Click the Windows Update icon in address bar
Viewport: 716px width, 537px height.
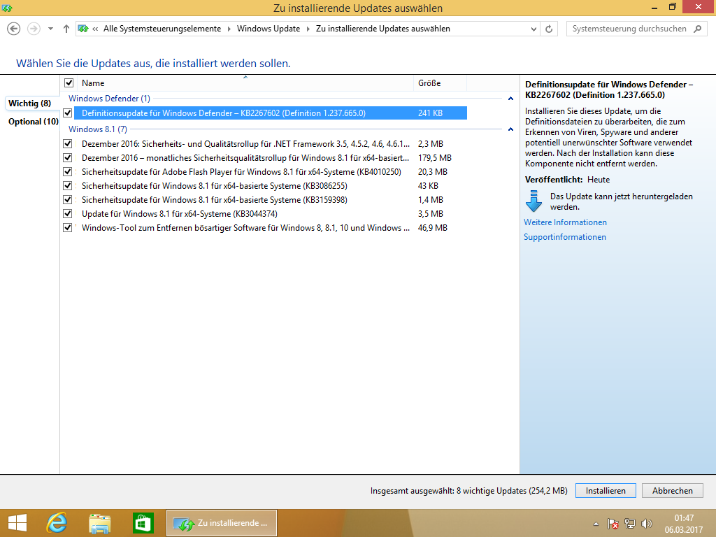[83, 29]
